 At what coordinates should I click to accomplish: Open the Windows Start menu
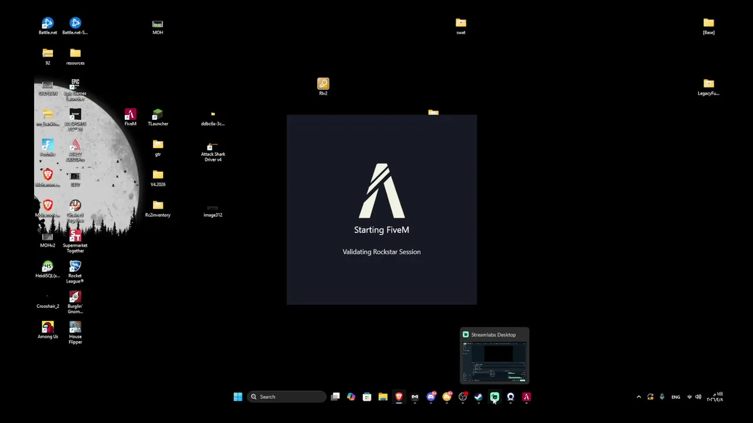point(238,397)
